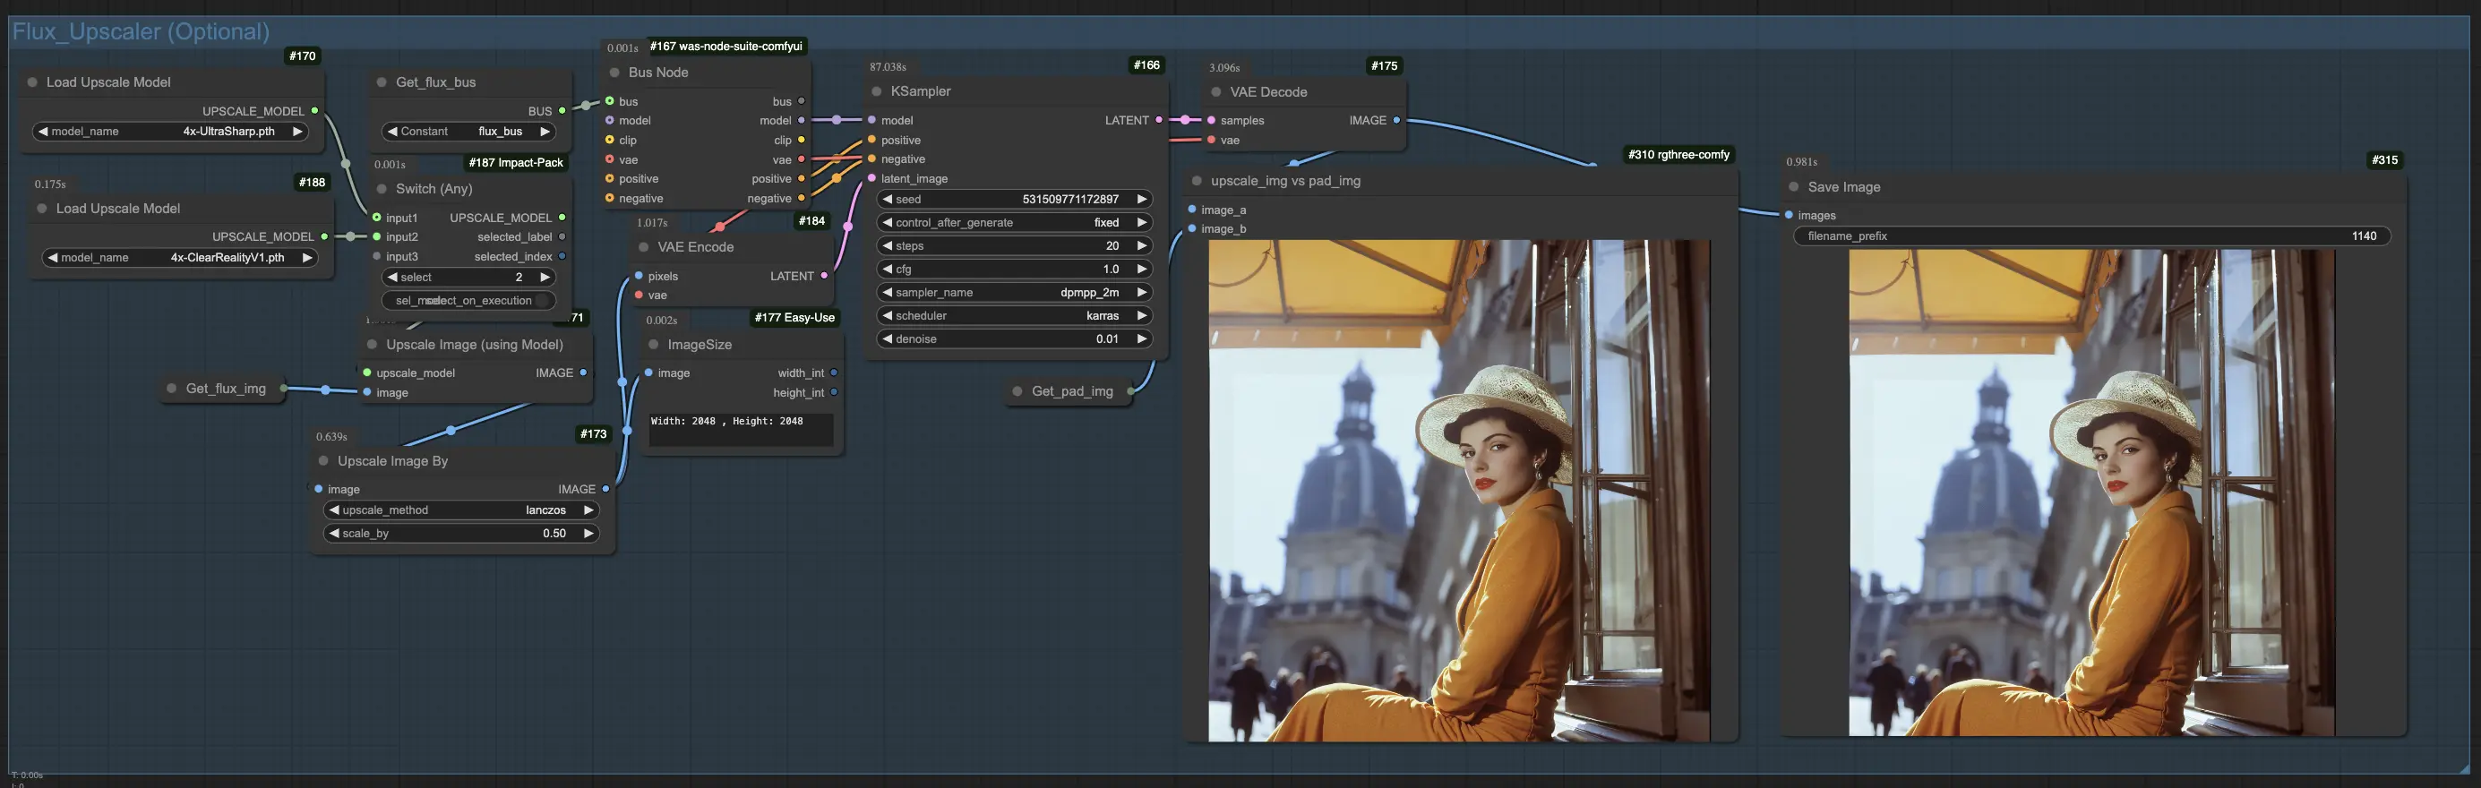Click the Get_pad_img node dot
Viewport: 2481px width, 788px height.
(1018, 391)
